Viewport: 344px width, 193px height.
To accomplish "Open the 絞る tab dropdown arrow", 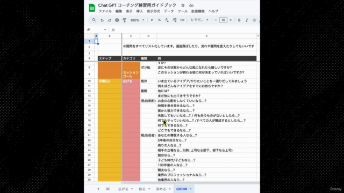I will pyautogui.click(x=149, y=189).
